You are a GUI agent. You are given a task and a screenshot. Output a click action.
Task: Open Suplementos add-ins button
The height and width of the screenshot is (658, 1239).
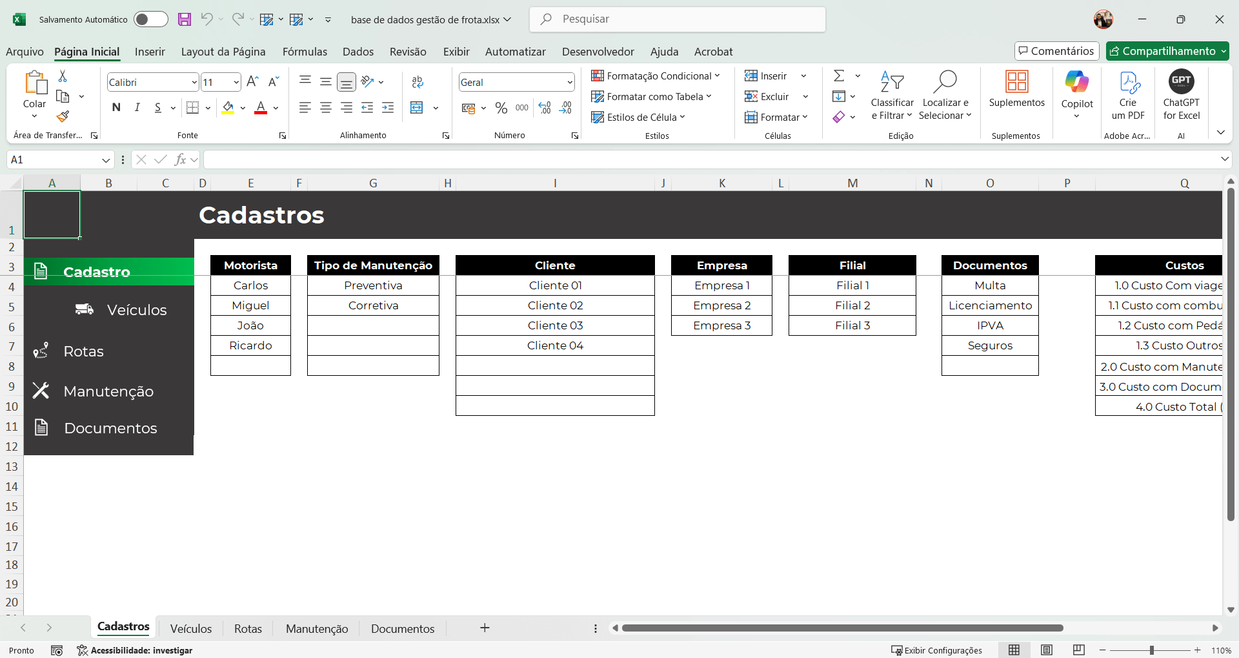click(1016, 90)
